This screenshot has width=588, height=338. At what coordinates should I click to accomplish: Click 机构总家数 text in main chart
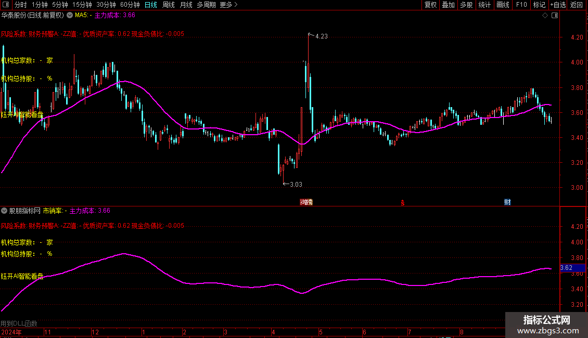pyautogui.click(x=18, y=61)
